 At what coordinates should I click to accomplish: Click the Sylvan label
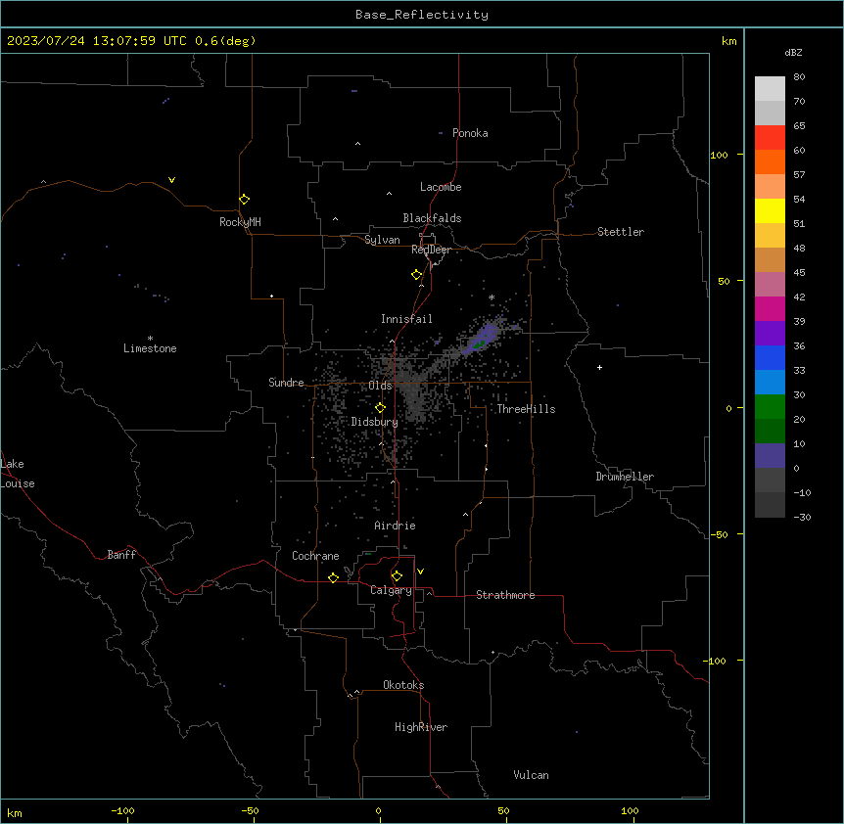[382, 240]
